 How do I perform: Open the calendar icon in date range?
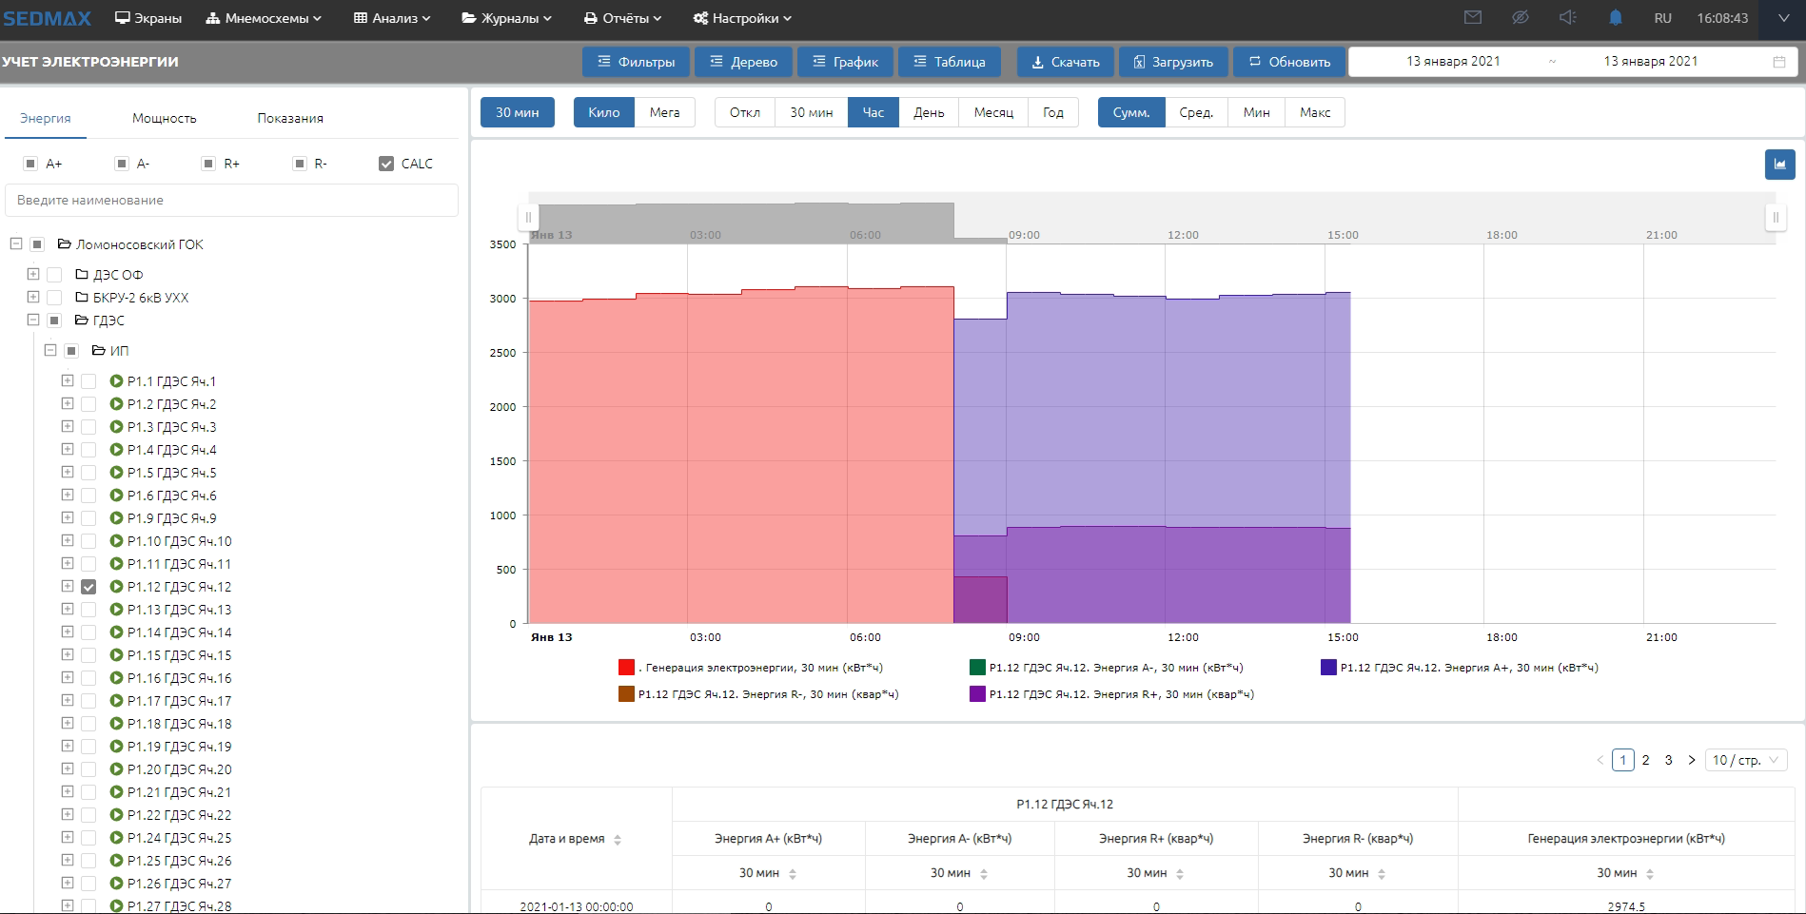(1779, 62)
